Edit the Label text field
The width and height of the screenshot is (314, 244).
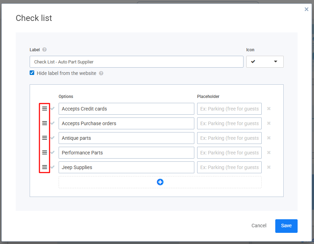click(x=136, y=62)
